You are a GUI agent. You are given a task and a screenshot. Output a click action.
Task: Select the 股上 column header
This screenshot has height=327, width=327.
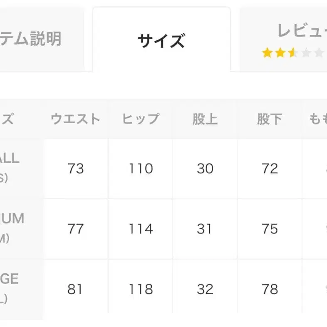coord(205,119)
